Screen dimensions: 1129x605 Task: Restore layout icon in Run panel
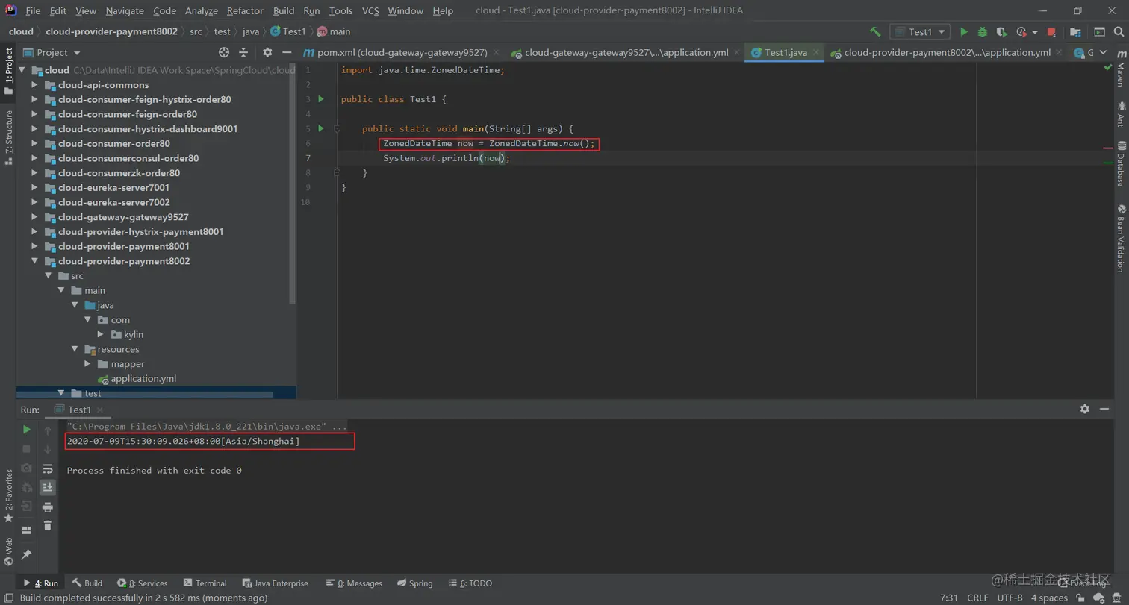(x=26, y=530)
